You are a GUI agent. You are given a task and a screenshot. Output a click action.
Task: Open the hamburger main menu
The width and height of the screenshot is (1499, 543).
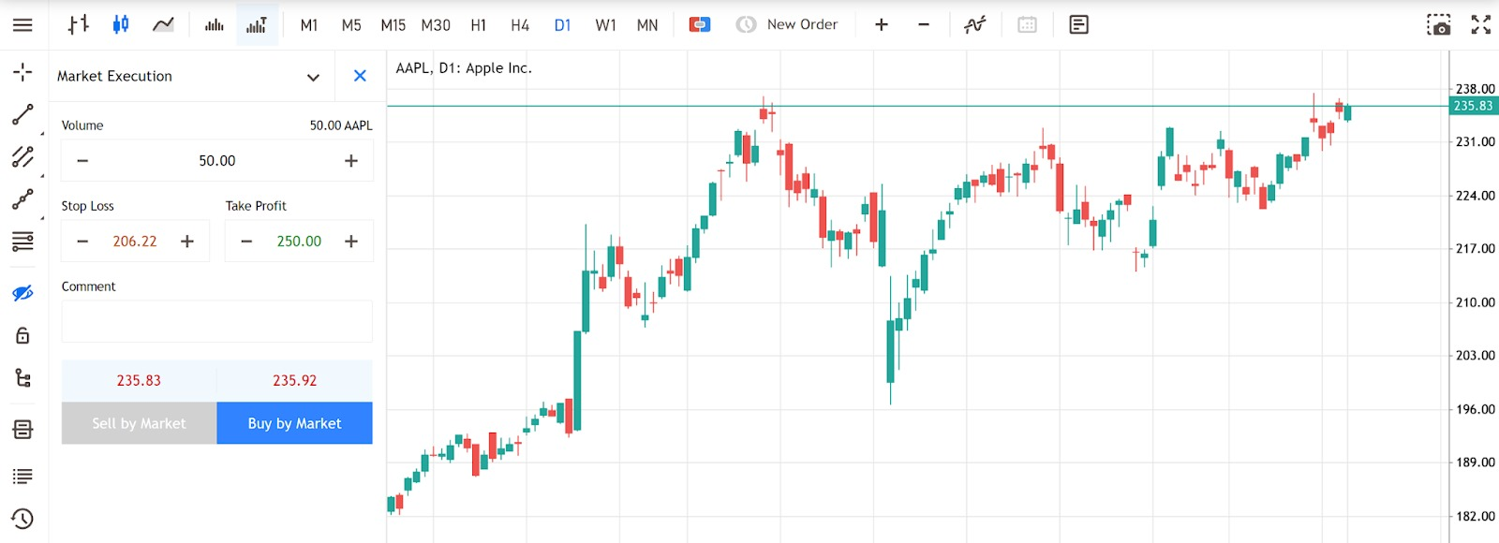point(22,24)
